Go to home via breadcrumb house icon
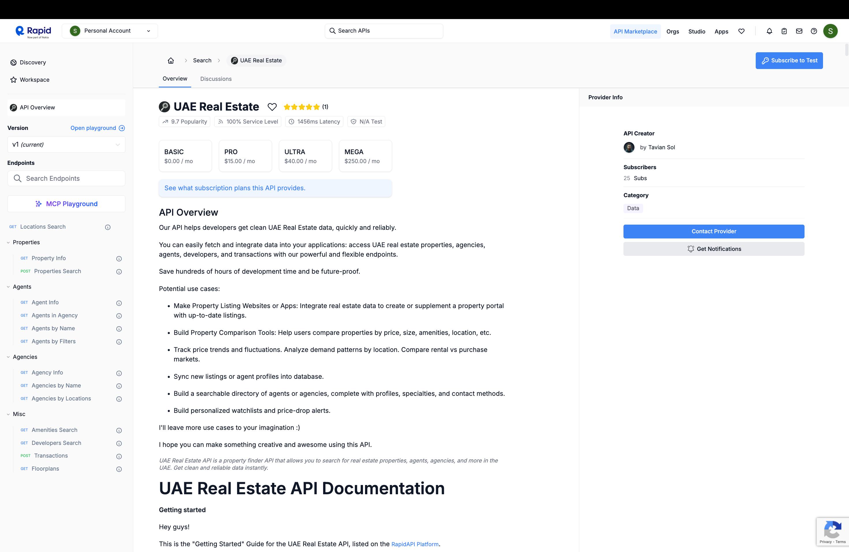The image size is (849, 552). coord(171,61)
